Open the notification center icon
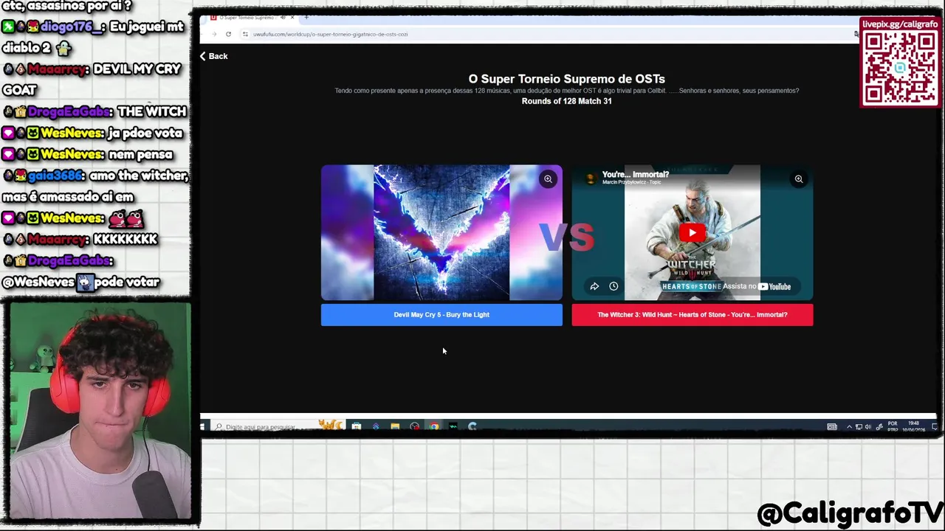945x531 pixels. point(935,426)
